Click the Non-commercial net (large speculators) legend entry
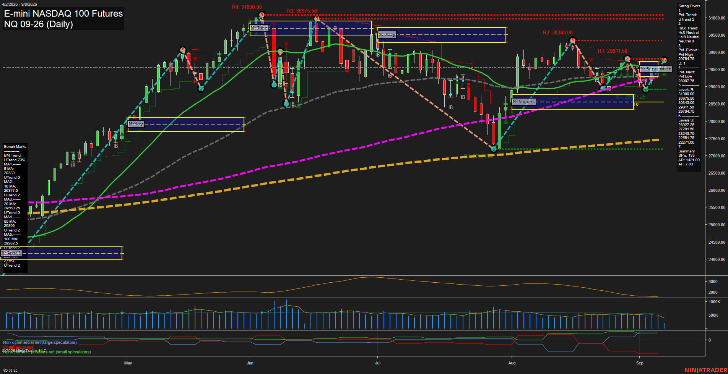This screenshot has width=728, height=374. coord(40,343)
